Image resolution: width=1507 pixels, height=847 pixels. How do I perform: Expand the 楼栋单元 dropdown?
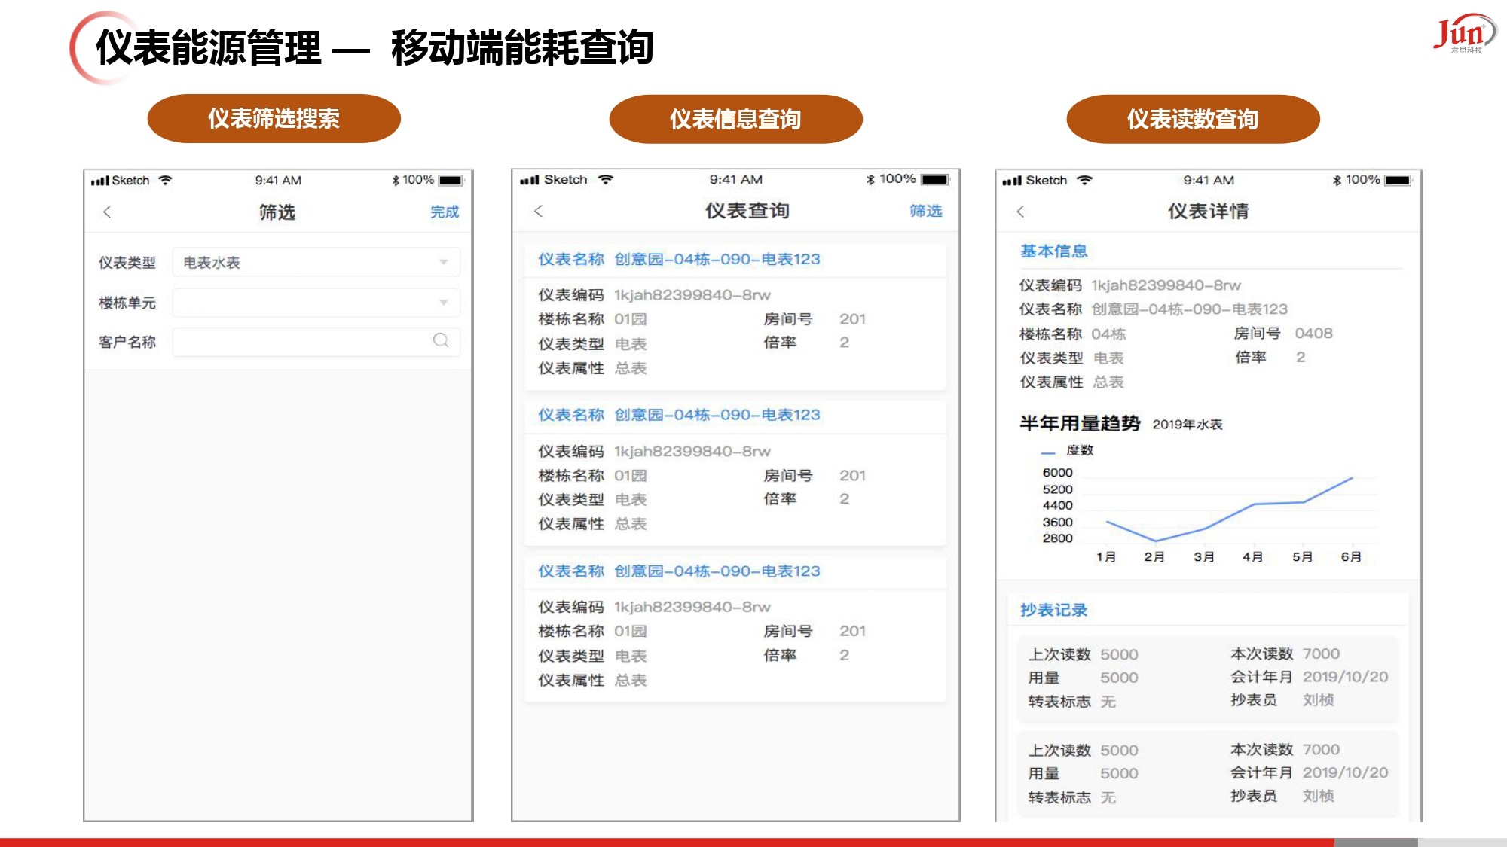(316, 303)
